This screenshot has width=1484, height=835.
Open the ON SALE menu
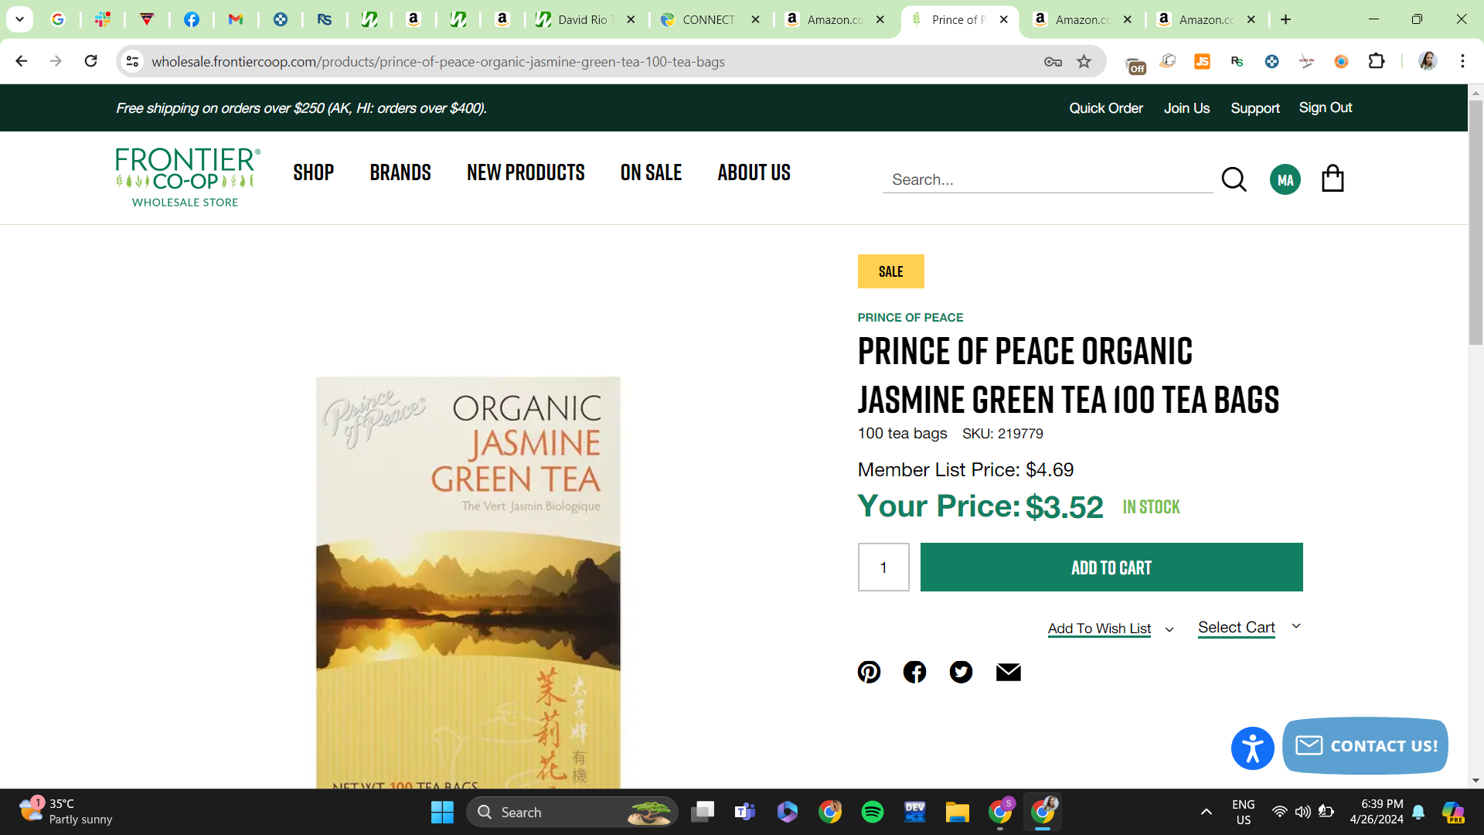[651, 172]
